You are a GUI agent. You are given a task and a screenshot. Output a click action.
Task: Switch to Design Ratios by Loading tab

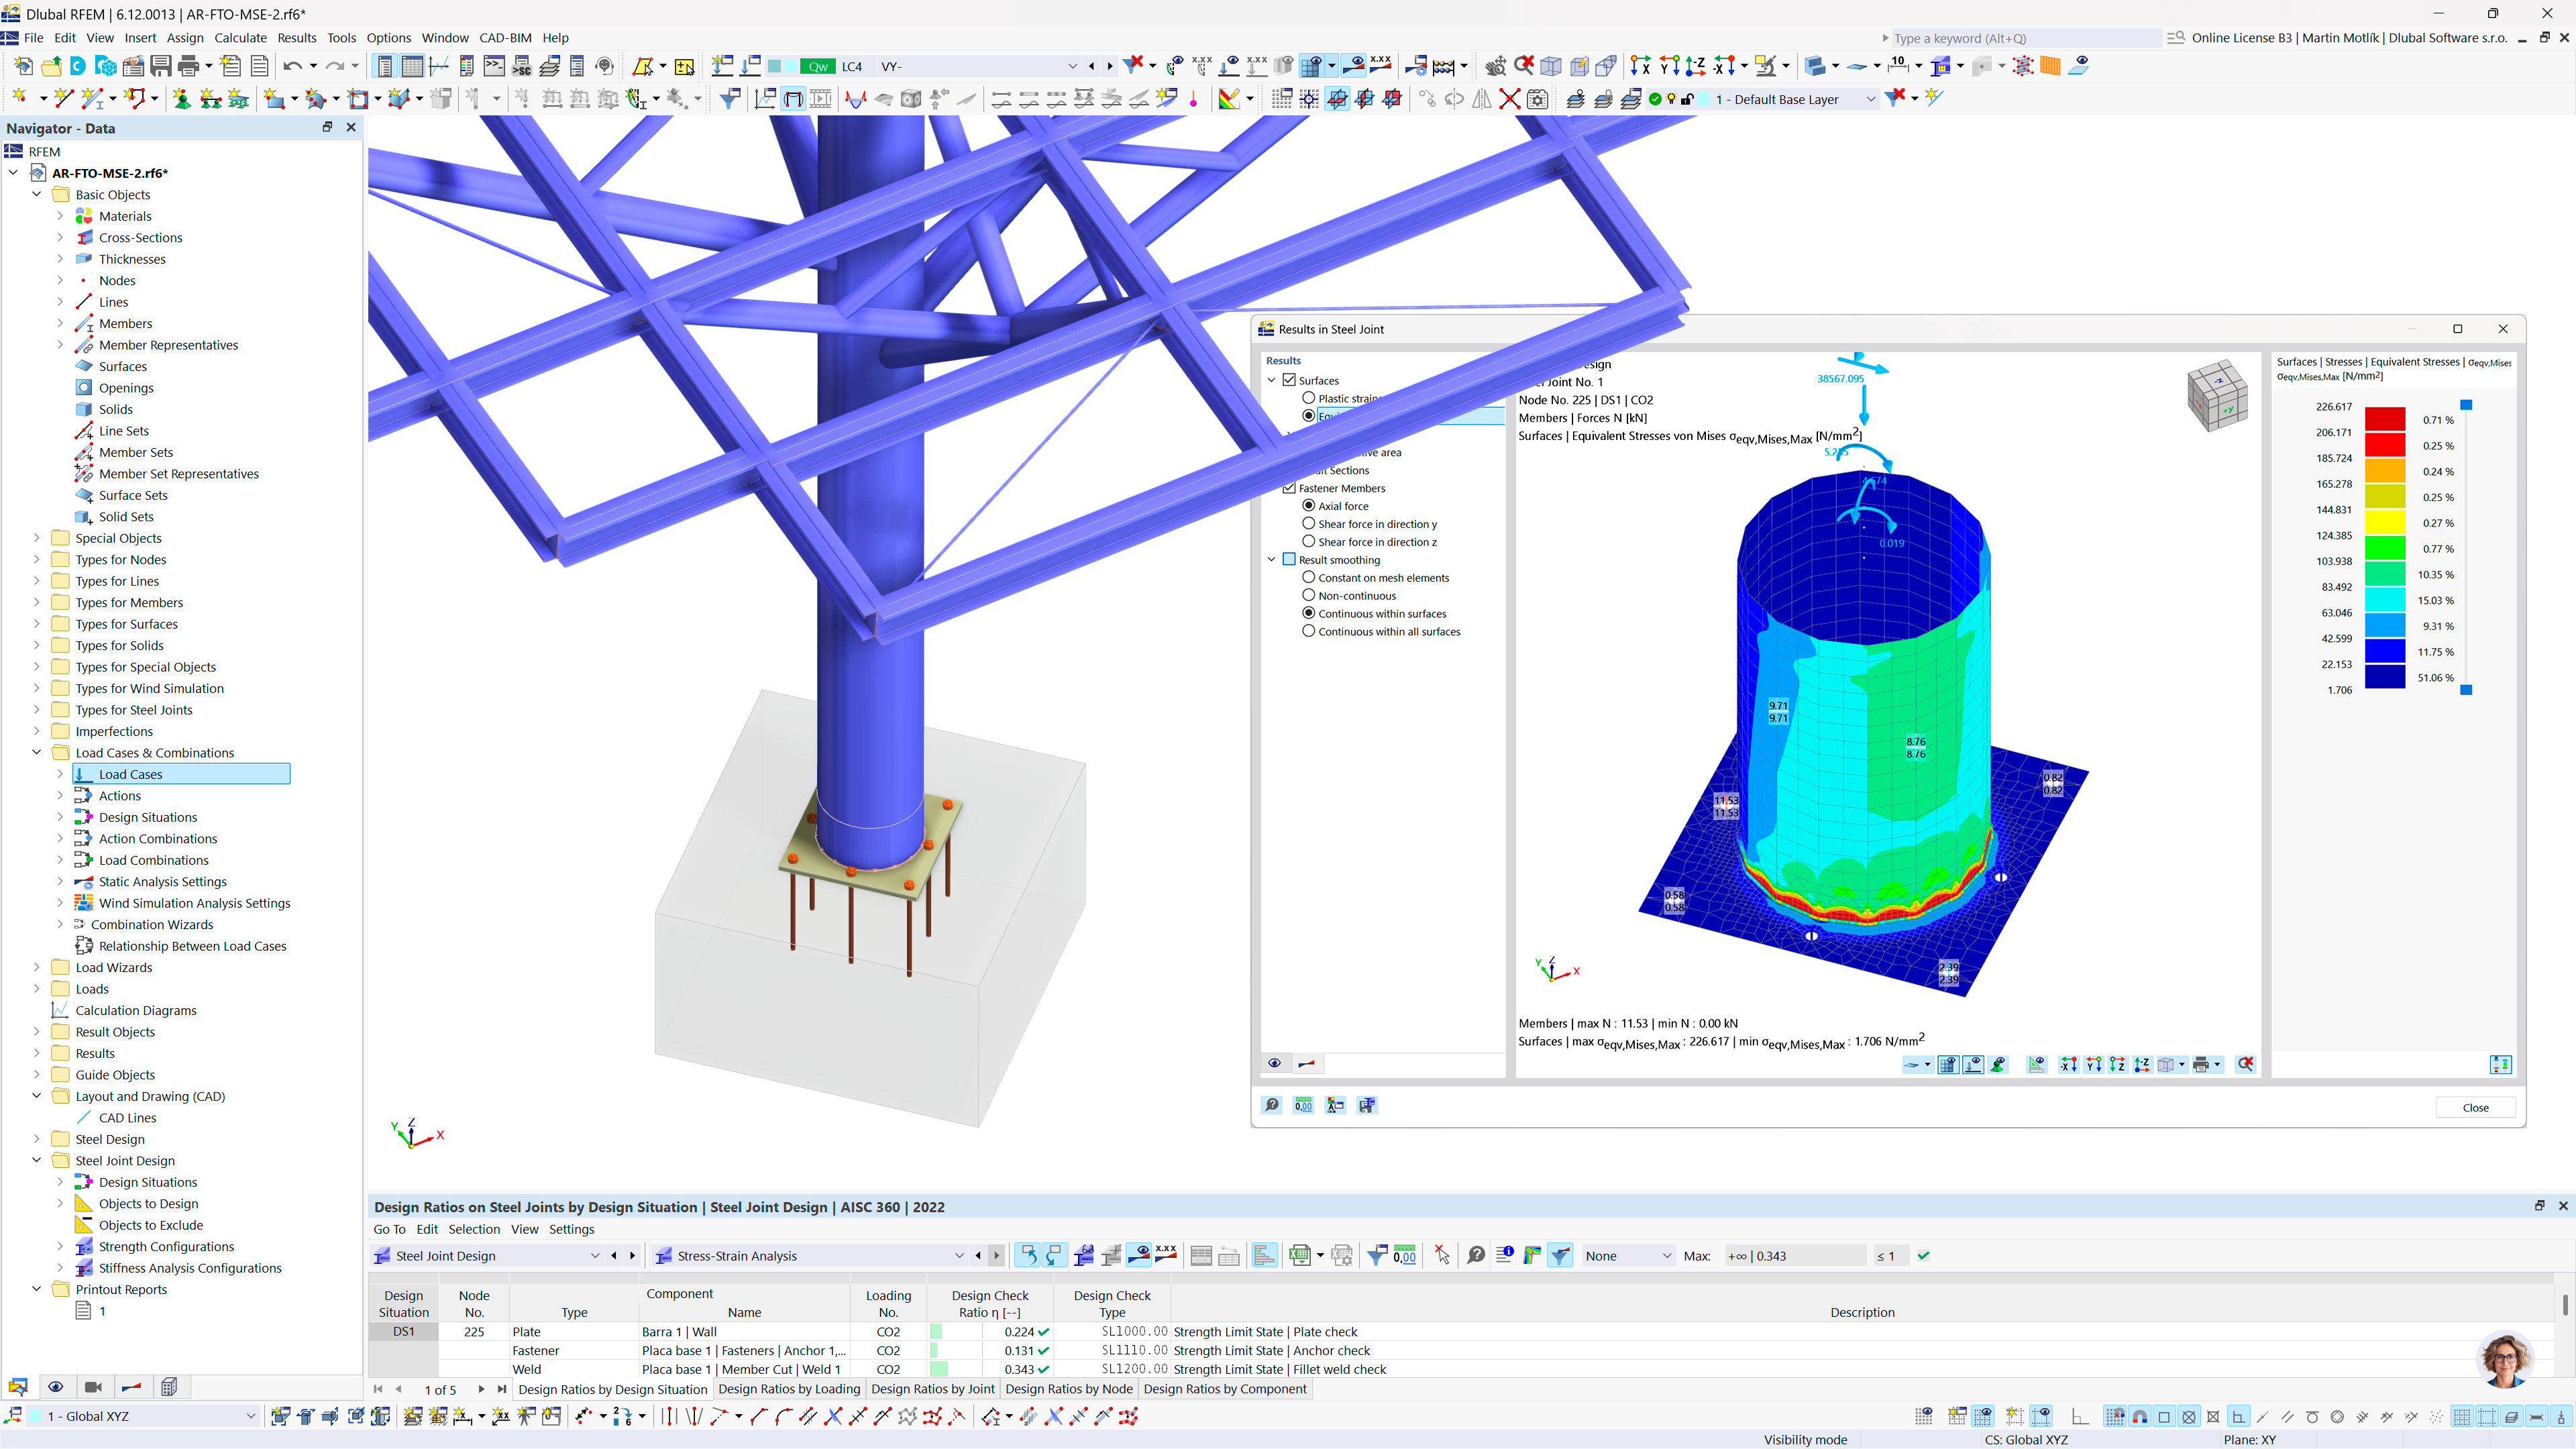pyautogui.click(x=789, y=1389)
